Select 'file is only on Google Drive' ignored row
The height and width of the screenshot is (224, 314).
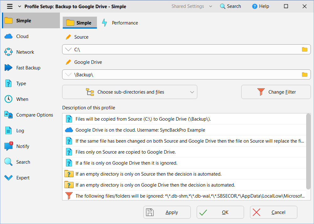pyautogui.click(x=184, y=163)
